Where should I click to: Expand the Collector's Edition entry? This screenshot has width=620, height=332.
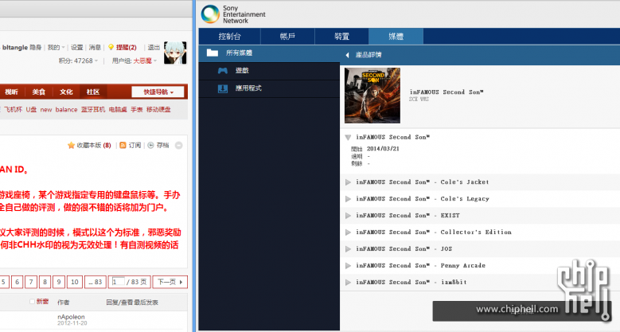(348, 232)
